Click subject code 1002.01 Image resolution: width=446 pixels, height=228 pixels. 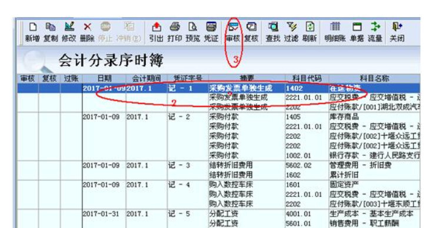coord(298,156)
